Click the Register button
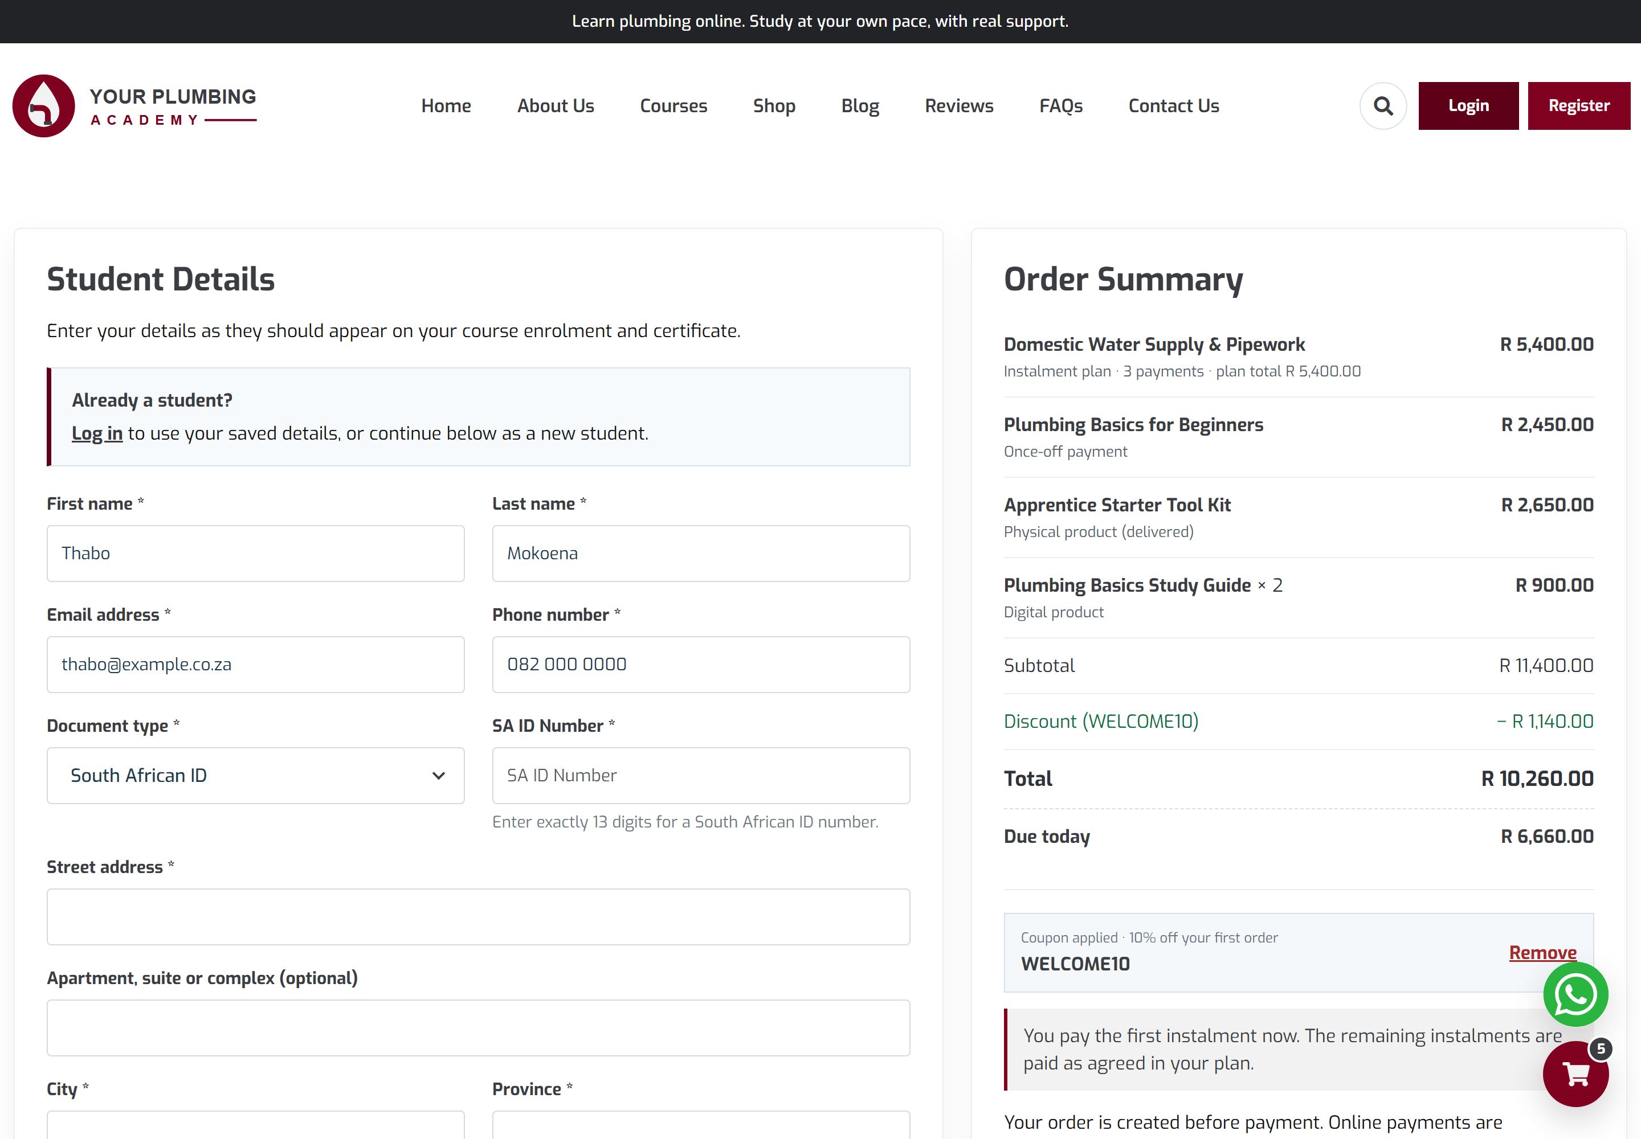Viewport: 1641px width, 1139px height. pyautogui.click(x=1579, y=105)
